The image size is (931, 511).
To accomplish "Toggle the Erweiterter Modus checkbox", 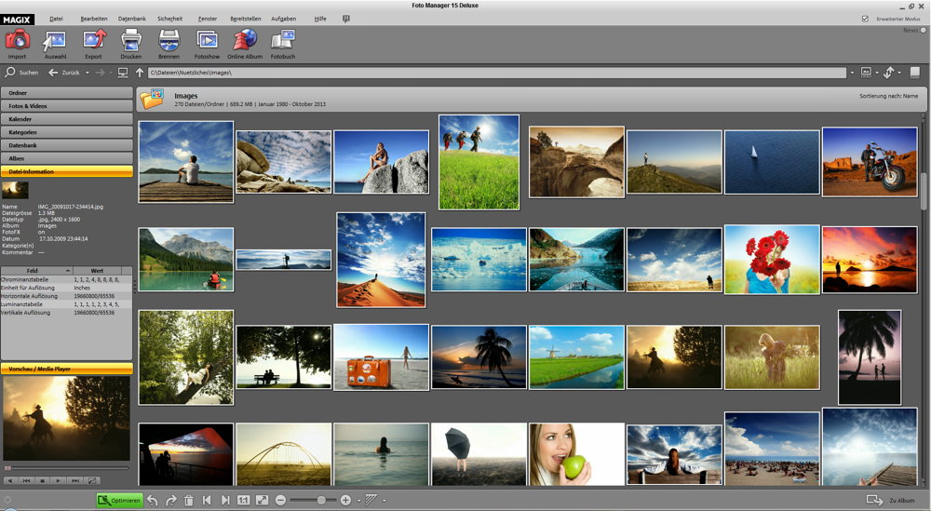I will 865,19.
